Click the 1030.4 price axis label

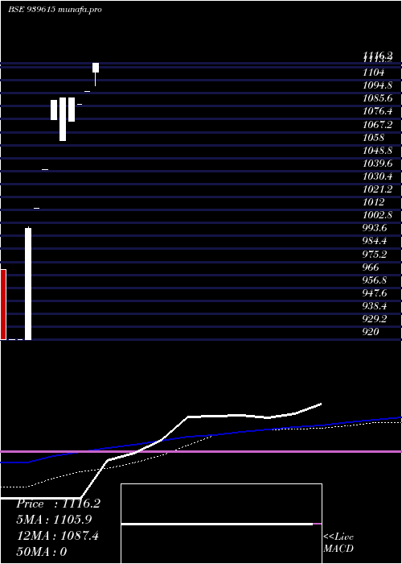377,176
